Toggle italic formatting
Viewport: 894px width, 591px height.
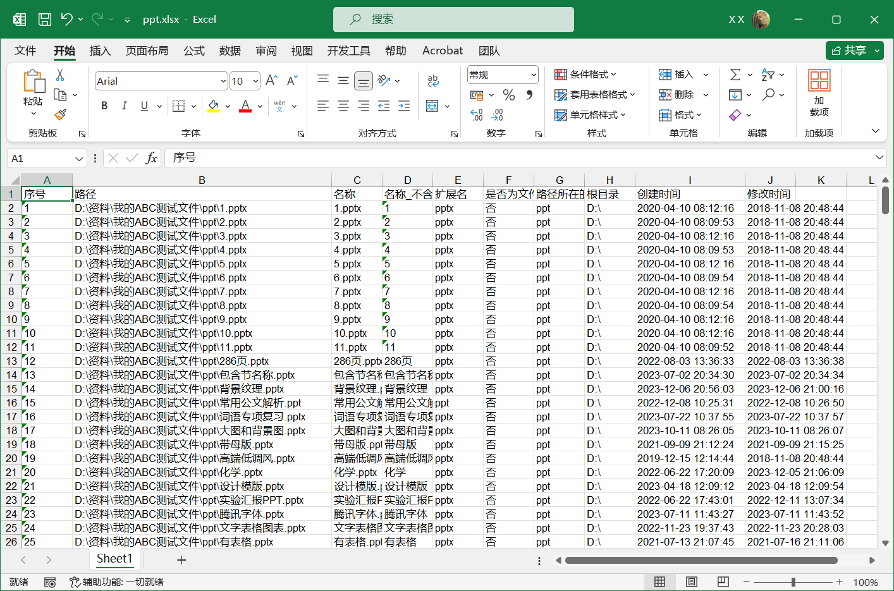(x=124, y=106)
